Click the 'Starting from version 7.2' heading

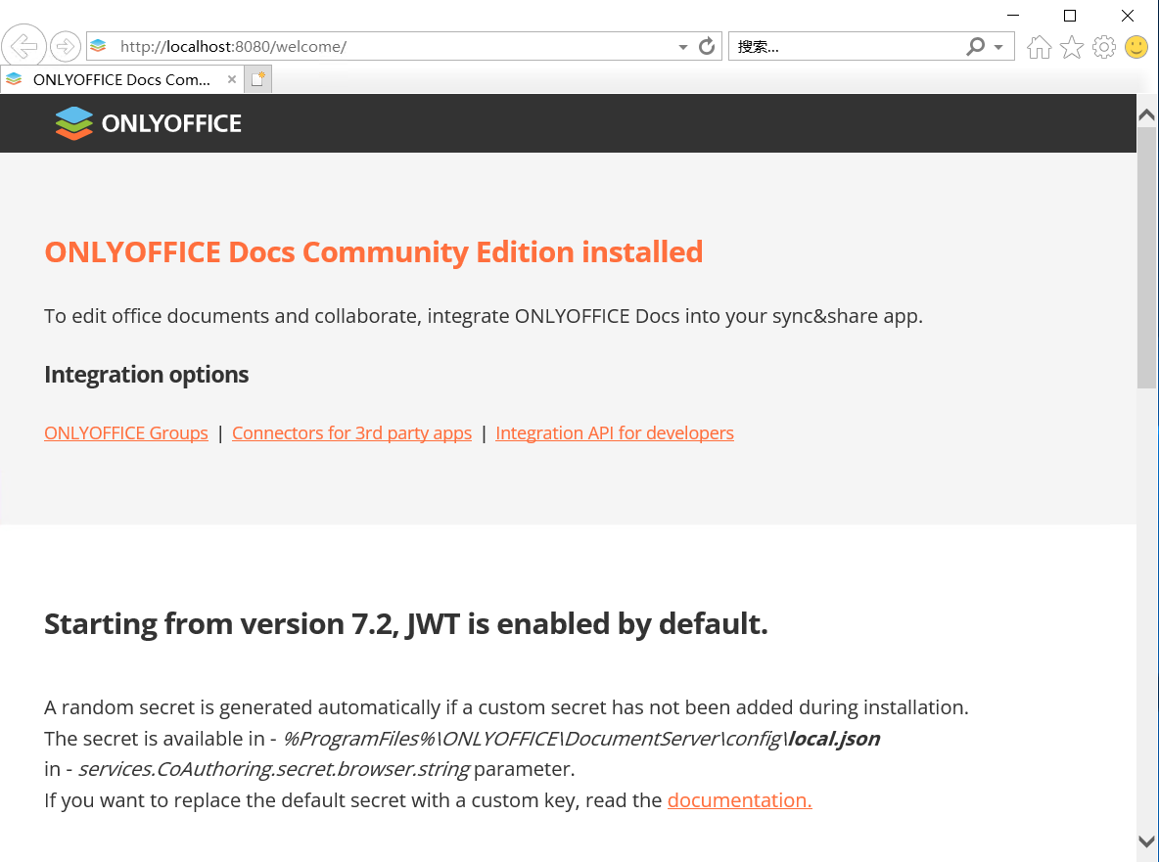tap(406, 624)
